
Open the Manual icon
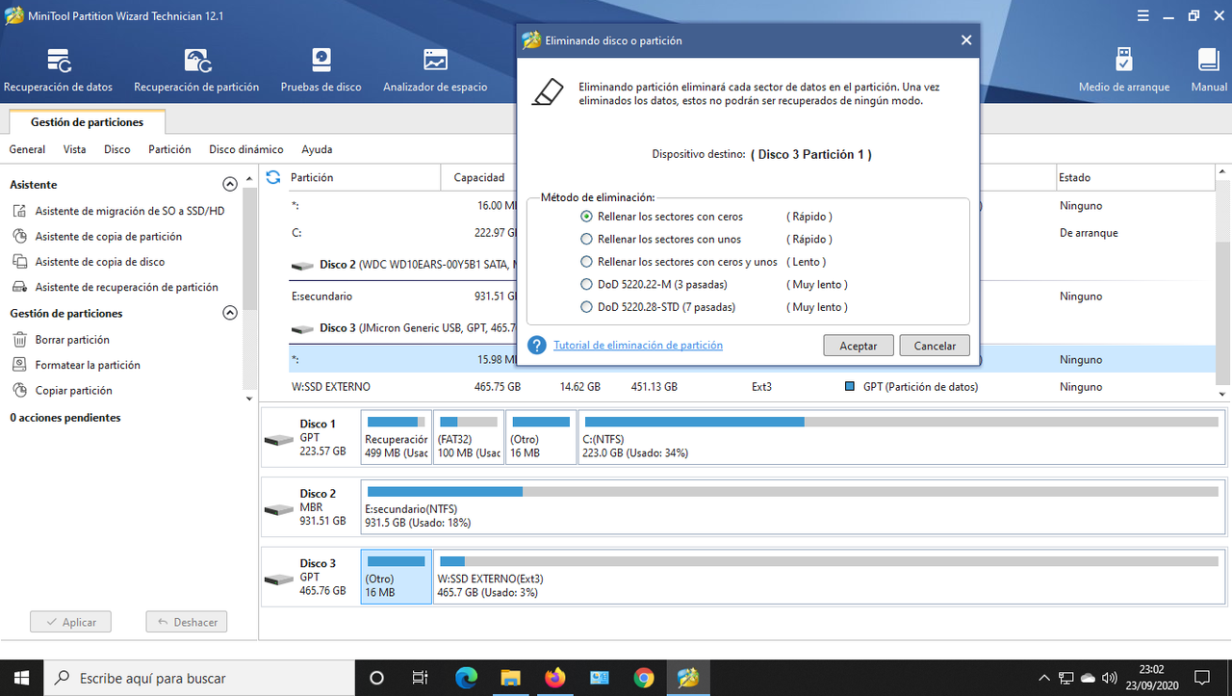pos(1209,69)
